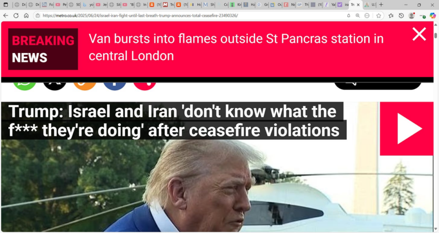This screenshot has width=439, height=233.
Task: Play the Trump ceasefire video
Action: coord(406,128)
